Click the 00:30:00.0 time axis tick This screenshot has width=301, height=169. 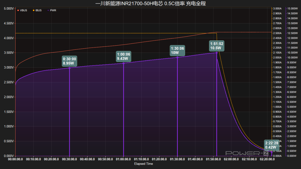click(69, 159)
